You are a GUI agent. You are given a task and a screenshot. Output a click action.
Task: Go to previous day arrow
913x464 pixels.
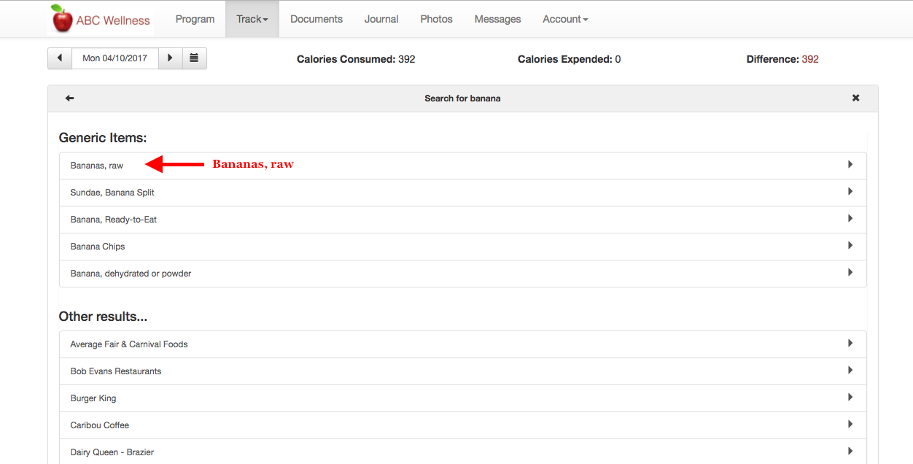[x=59, y=58]
